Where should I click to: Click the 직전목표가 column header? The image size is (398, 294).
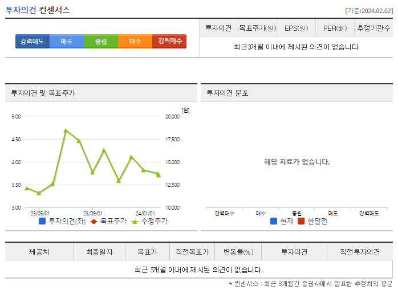[x=192, y=252]
